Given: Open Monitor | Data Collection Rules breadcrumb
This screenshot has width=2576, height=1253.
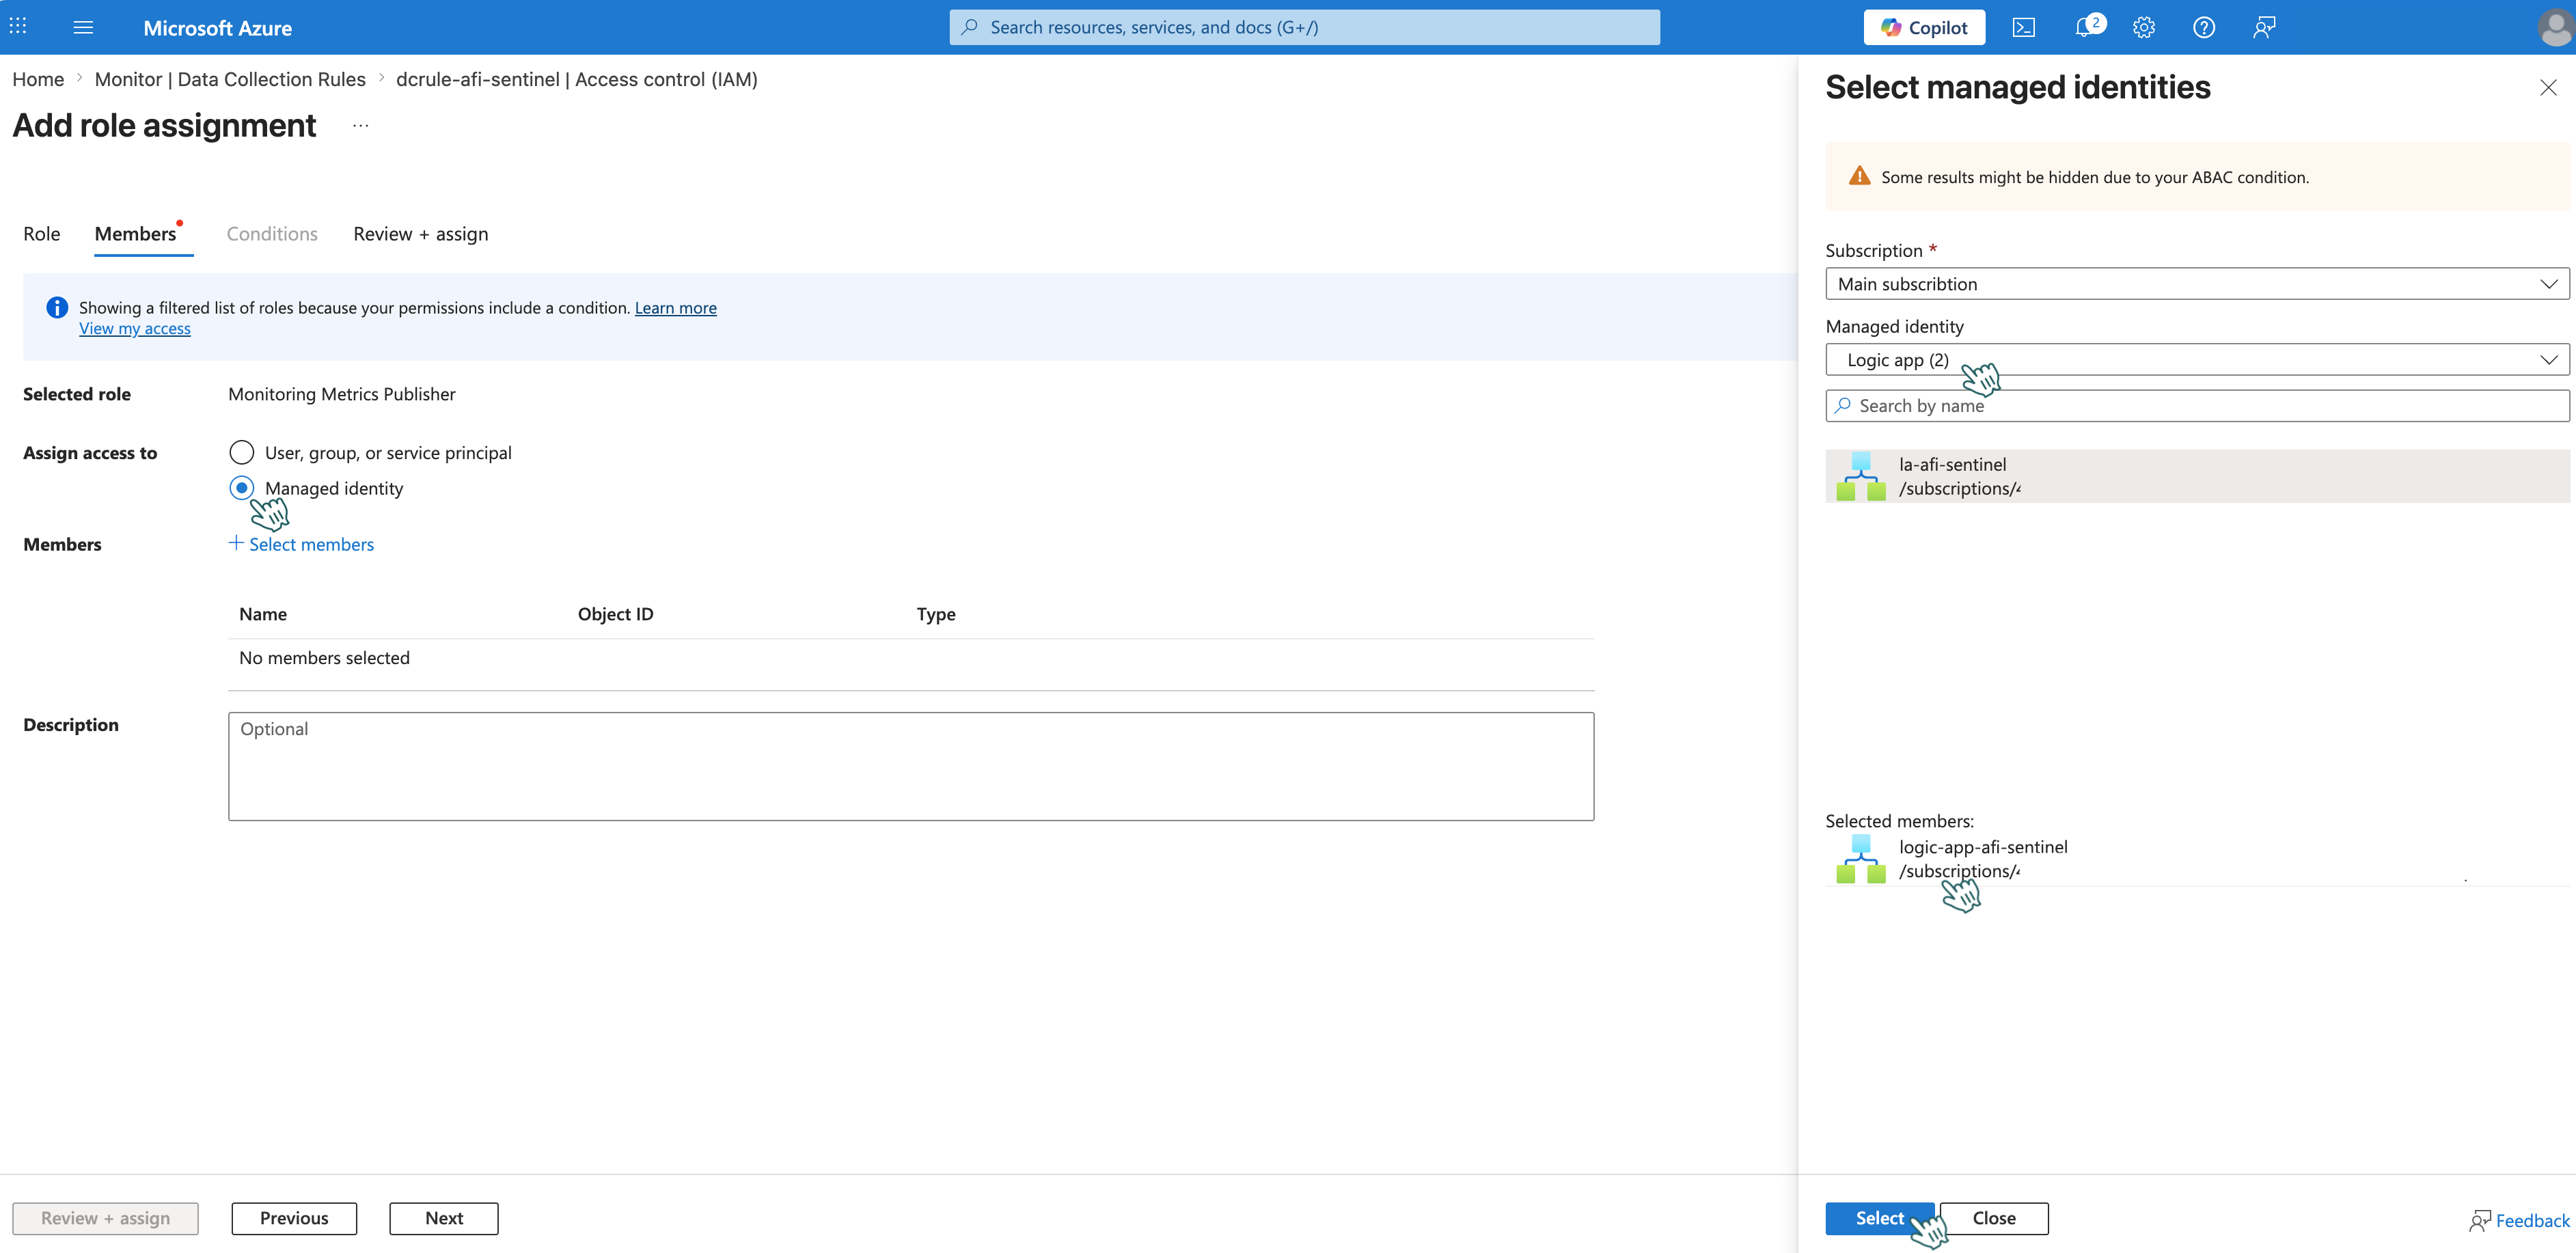Looking at the screenshot, I should 230,79.
